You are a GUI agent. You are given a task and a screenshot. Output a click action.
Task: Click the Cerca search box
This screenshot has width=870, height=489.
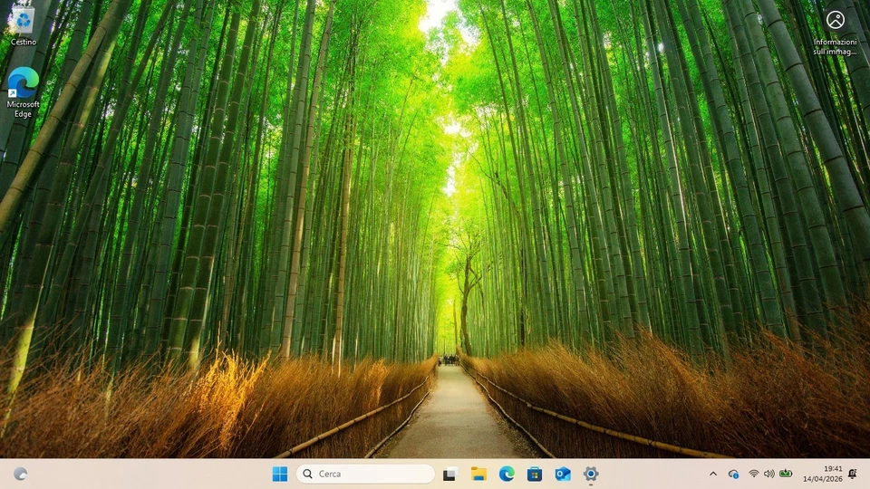365,474
